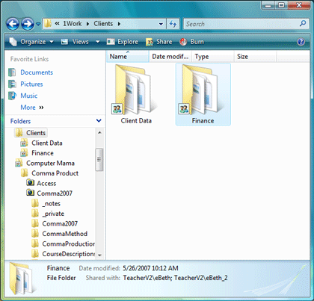Click folder tree scroll down arrow
Image resolution: width=314 pixels, height=301 pixels.
[x=99, y=255]
